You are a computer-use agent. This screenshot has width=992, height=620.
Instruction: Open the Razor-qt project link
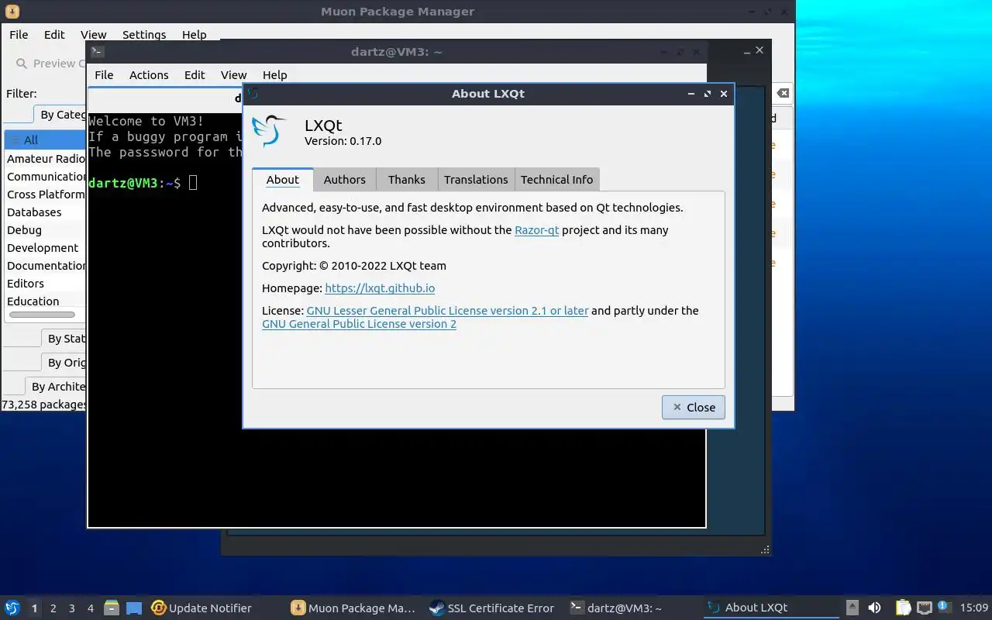536,230
